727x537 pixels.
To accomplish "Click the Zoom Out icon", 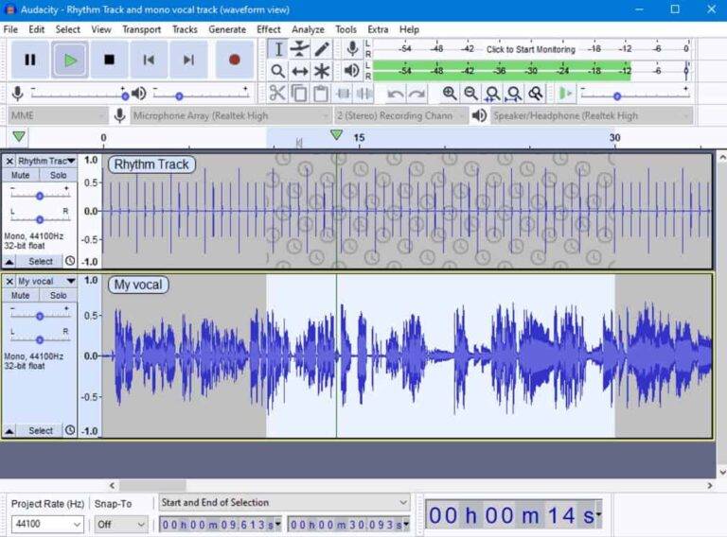I will point(471,94).
